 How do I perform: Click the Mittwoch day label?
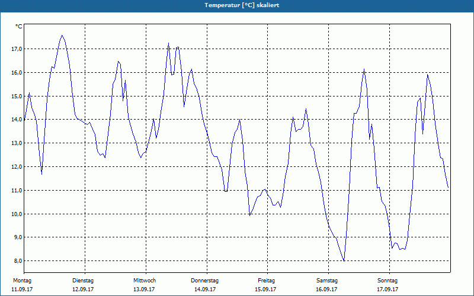coord(145,281)
